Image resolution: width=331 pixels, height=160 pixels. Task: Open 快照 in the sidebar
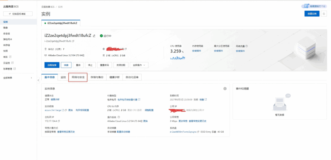click(x=5, y=51)
